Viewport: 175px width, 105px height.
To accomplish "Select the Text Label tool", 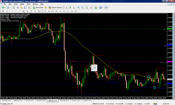I will tap(31, 11).
